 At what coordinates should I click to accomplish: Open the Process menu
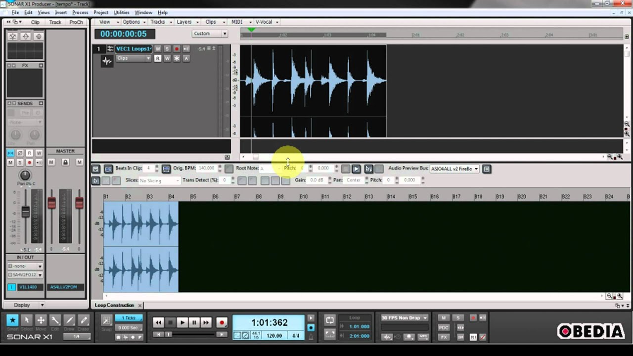point(80,12)
